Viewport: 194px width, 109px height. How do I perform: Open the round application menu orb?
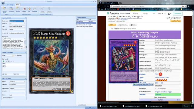(x=3, y=2)
